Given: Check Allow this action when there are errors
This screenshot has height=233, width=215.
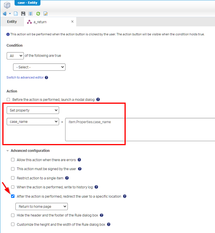Looking at the screenshot, I should 13,160.
